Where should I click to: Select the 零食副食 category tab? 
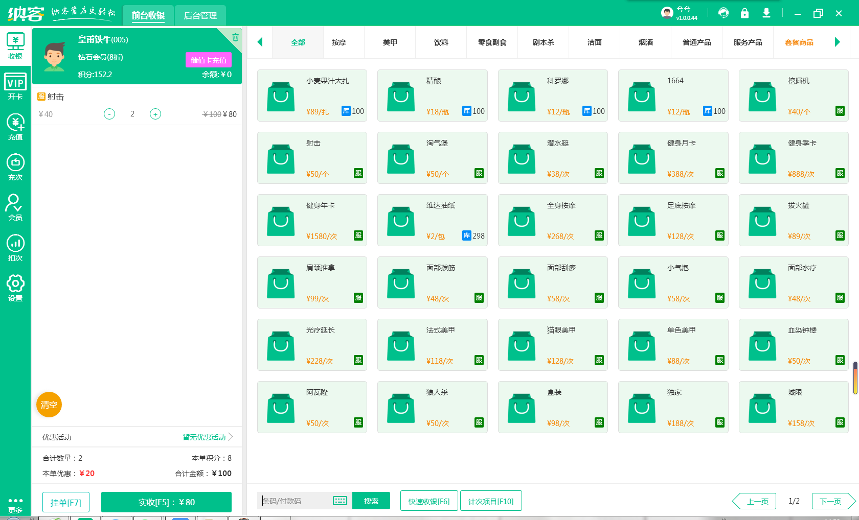[492, 42]
